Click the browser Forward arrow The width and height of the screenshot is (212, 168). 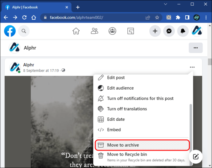pyautogui.click(x=15, y=17)
